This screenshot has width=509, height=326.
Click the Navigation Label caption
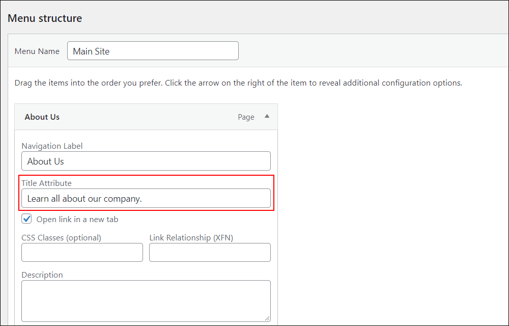pos(52,146)
